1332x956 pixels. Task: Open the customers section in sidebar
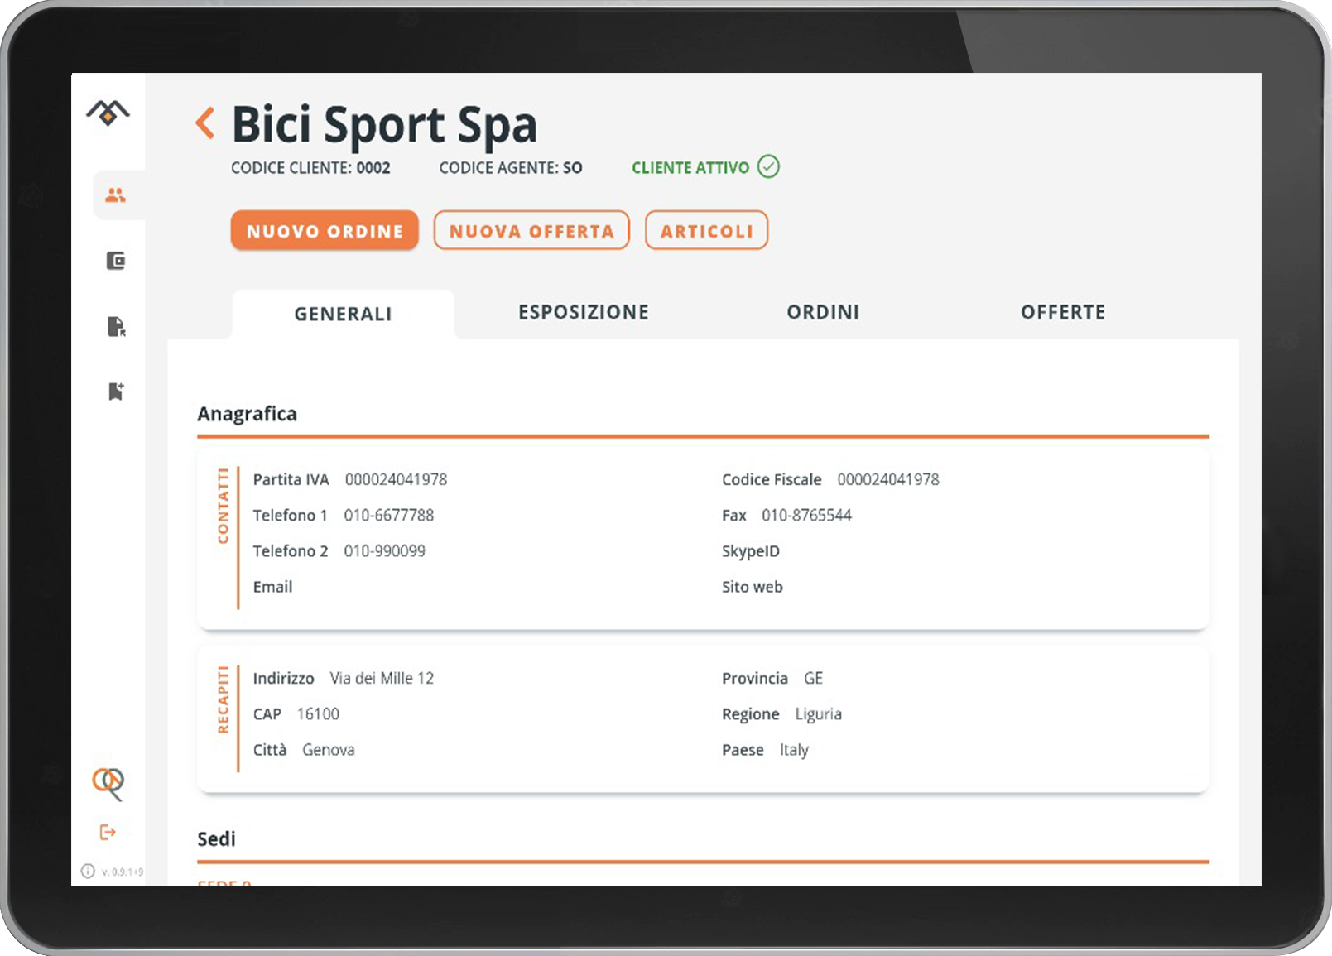click(x=115, y=195)
